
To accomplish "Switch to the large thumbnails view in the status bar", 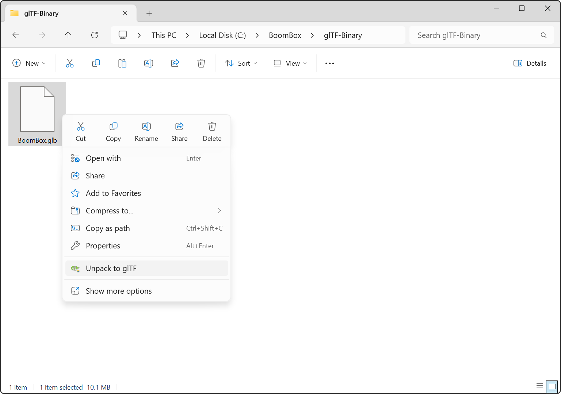I will (x=552, y=387).
